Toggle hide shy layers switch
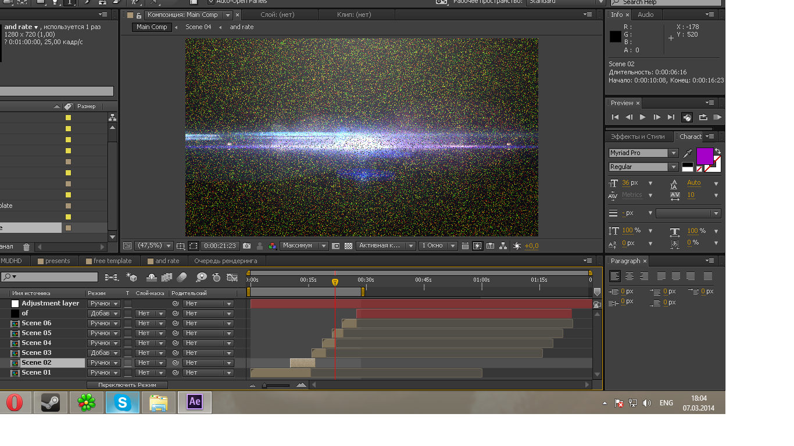Image resolution: width=794 pixels, height=446 pixels. click(x=152, y=278)
